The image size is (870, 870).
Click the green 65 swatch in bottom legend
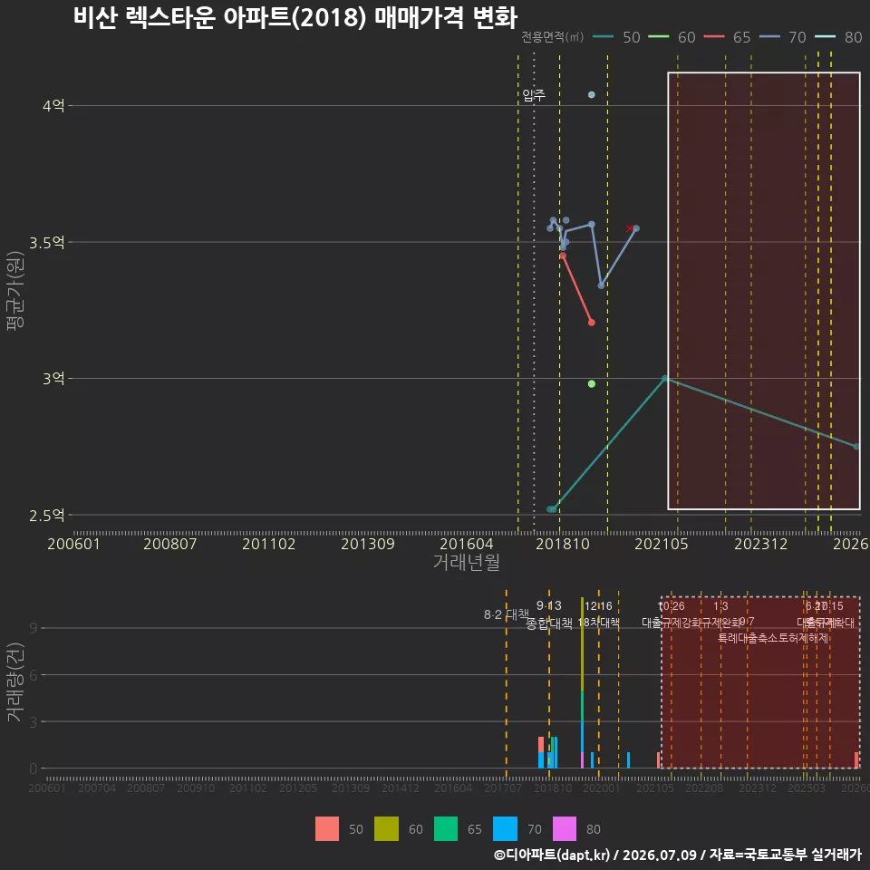click(x=446, y=829)
